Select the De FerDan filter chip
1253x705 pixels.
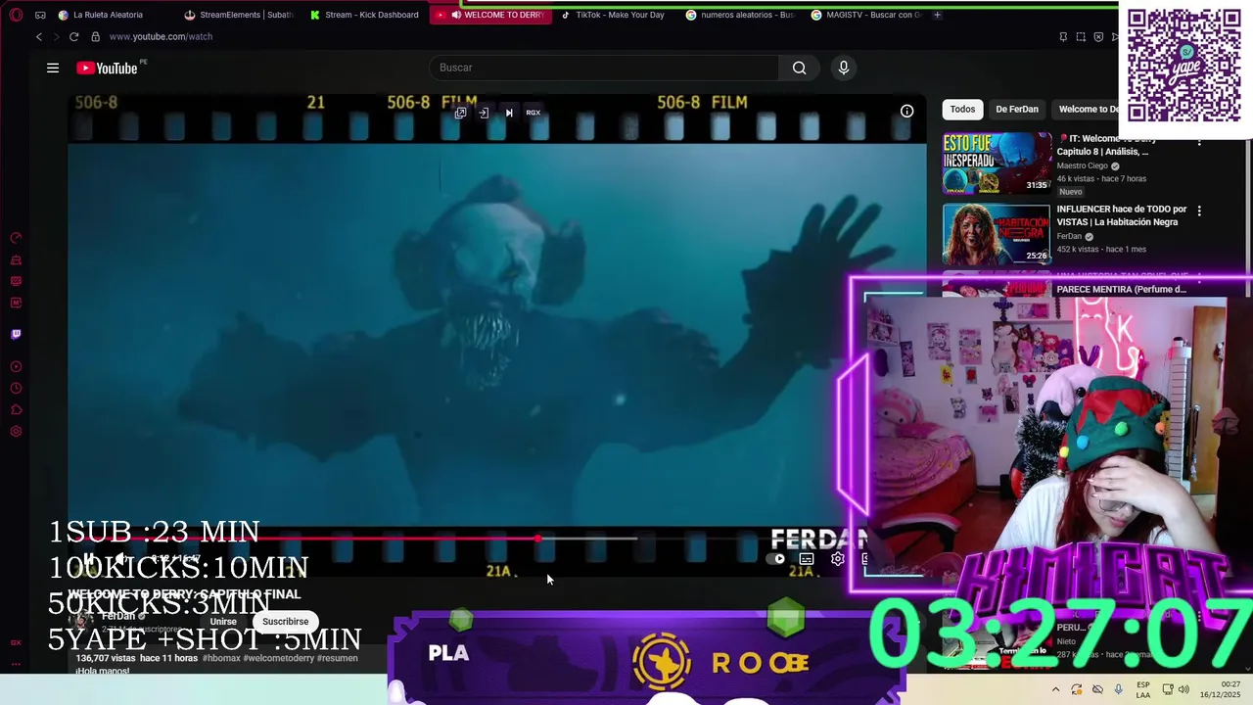[x=1017, y=109]
